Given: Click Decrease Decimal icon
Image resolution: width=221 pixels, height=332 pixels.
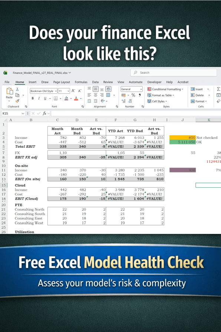Looking at the screenshot, I should 130,101.
